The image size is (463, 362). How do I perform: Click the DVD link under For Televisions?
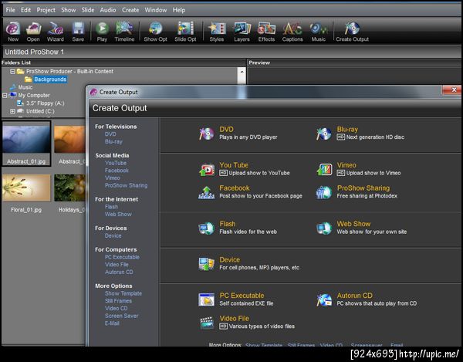click(x=110, y=134)
